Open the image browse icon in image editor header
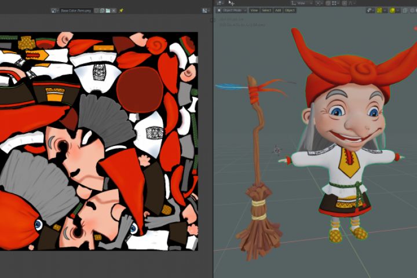This screenshot has width=417, height=278. point(55,10)
